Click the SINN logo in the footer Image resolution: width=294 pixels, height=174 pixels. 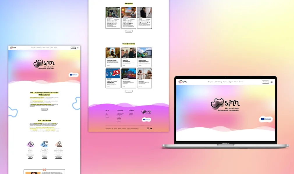tap(146, 112)
